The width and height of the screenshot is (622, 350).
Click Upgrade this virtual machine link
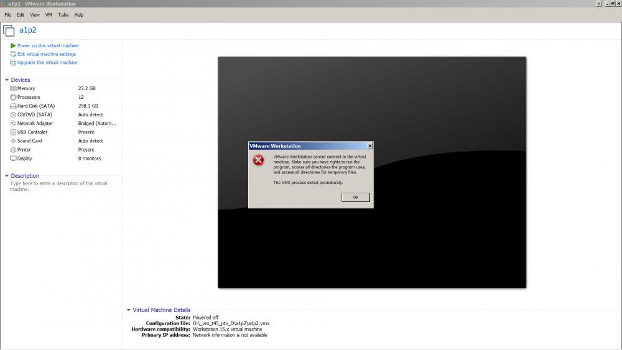click(47, 63)
